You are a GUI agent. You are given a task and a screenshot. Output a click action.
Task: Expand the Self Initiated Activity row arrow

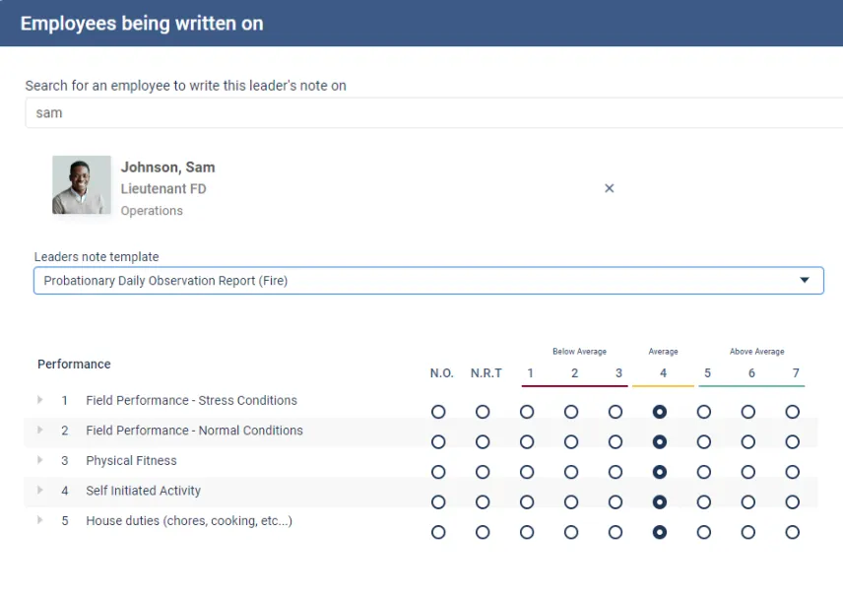coord(40,491)
